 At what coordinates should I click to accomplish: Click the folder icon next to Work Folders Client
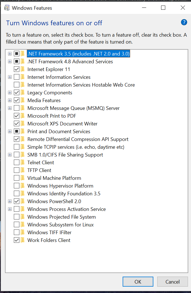point(23,240)
